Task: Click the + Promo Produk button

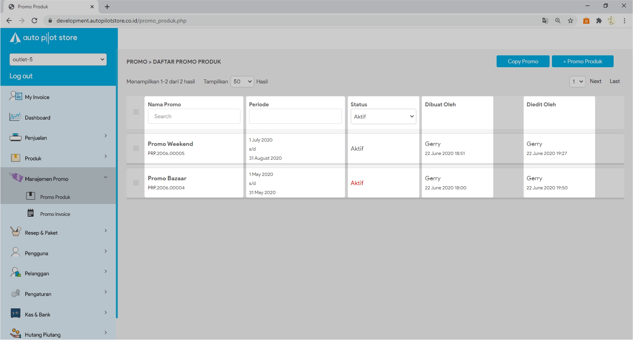Action: (x=582, y=61)
